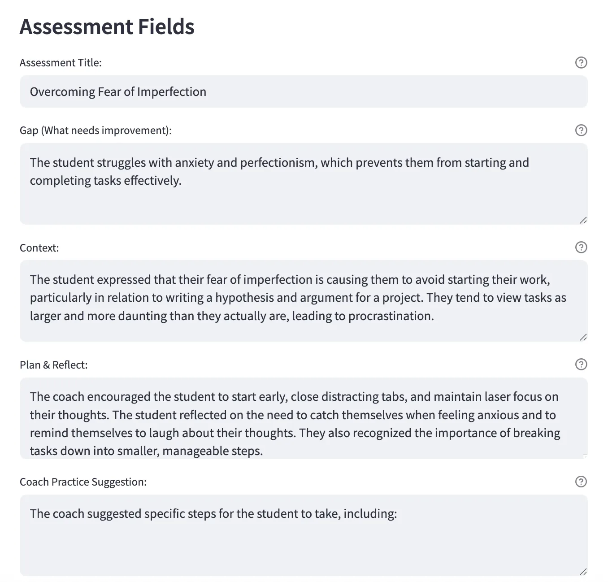Click the resize handle of Gap textarea
This screenshot has width=608, height=582.
click(x=582, y=220)
